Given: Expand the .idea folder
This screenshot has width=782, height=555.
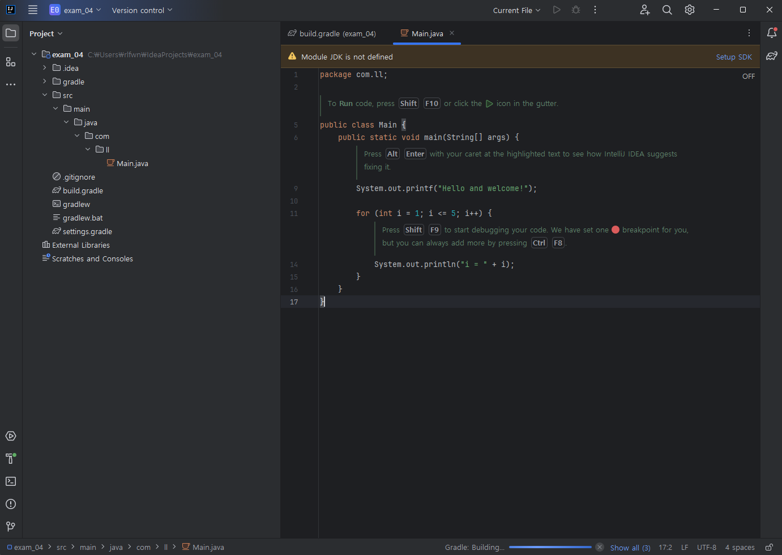Looking at the screenshot, I should pyautogui.click(x=45, y=67).
